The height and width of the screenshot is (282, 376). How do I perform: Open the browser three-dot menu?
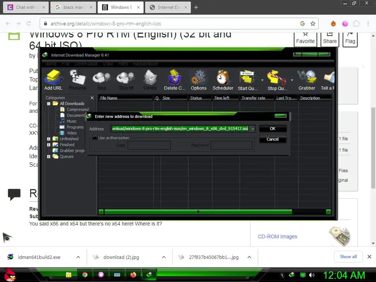368,23
